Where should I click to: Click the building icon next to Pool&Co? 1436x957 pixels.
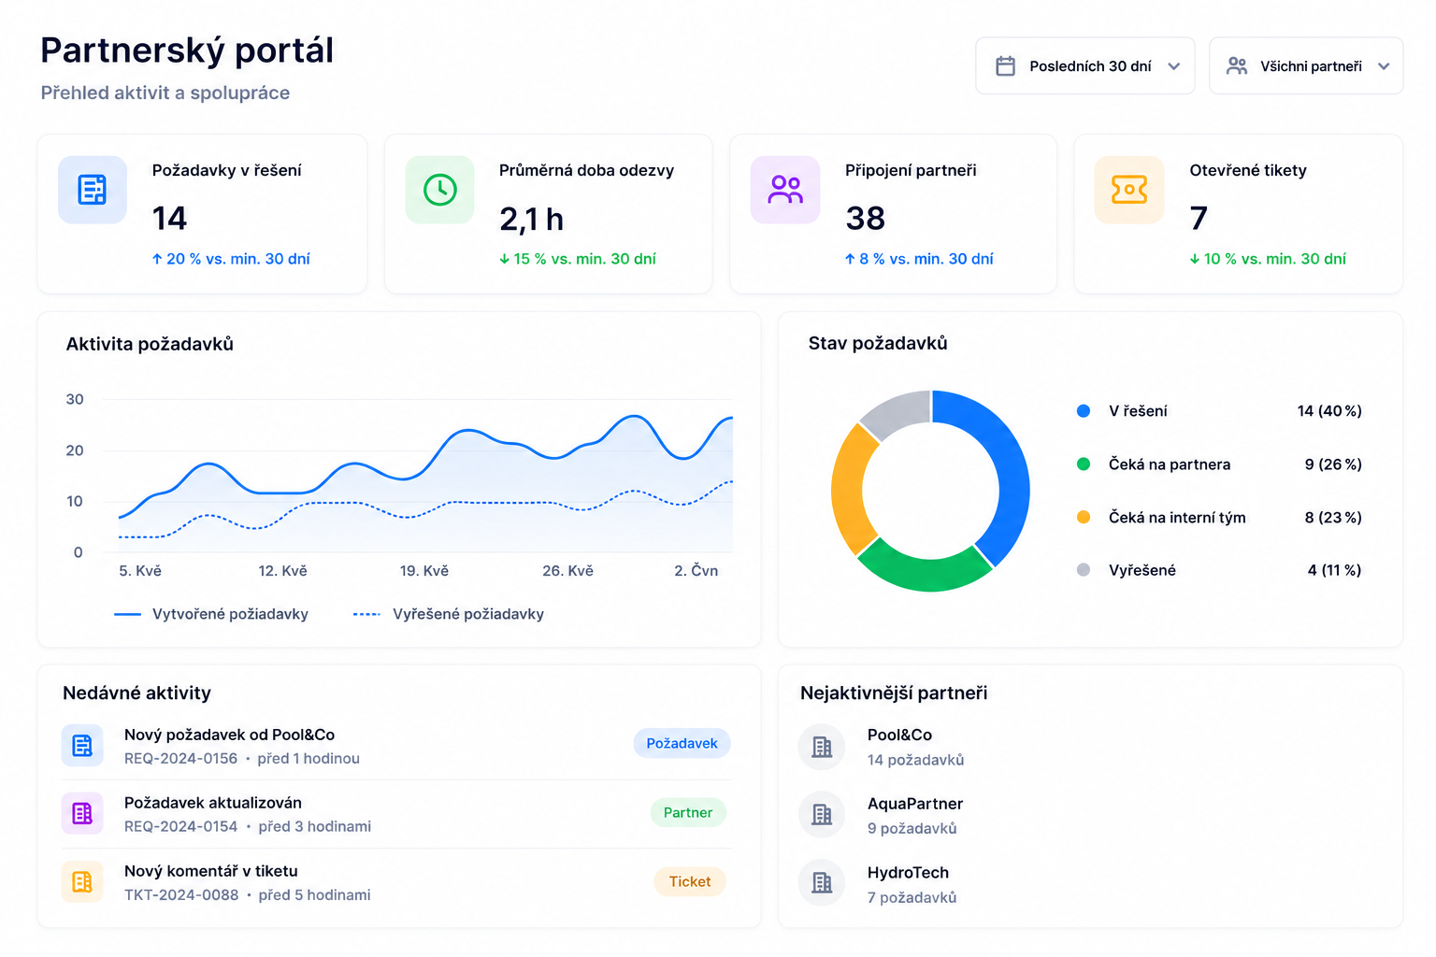[822, 747]
